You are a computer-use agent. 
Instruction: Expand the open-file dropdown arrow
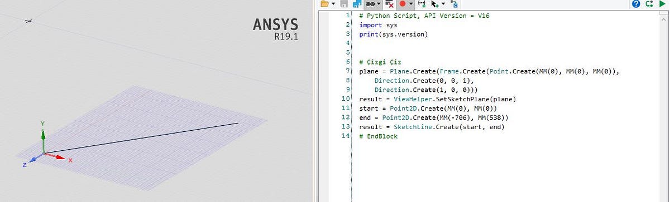[333, 3]
